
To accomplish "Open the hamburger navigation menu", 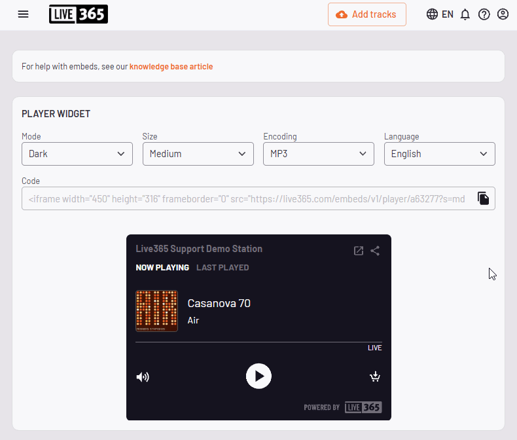I will [23, 14].
